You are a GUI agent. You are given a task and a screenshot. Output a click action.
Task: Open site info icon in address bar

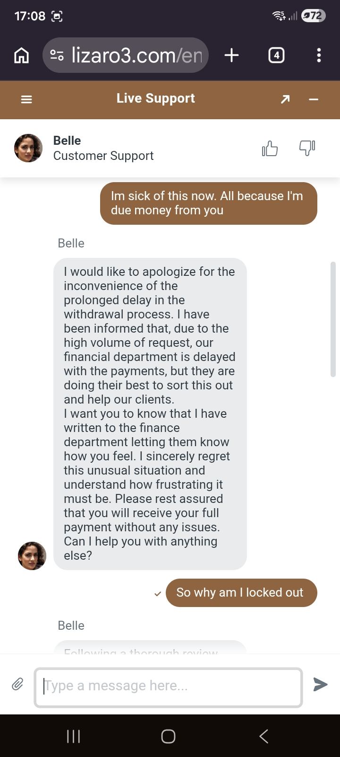[x=57, y=55]
